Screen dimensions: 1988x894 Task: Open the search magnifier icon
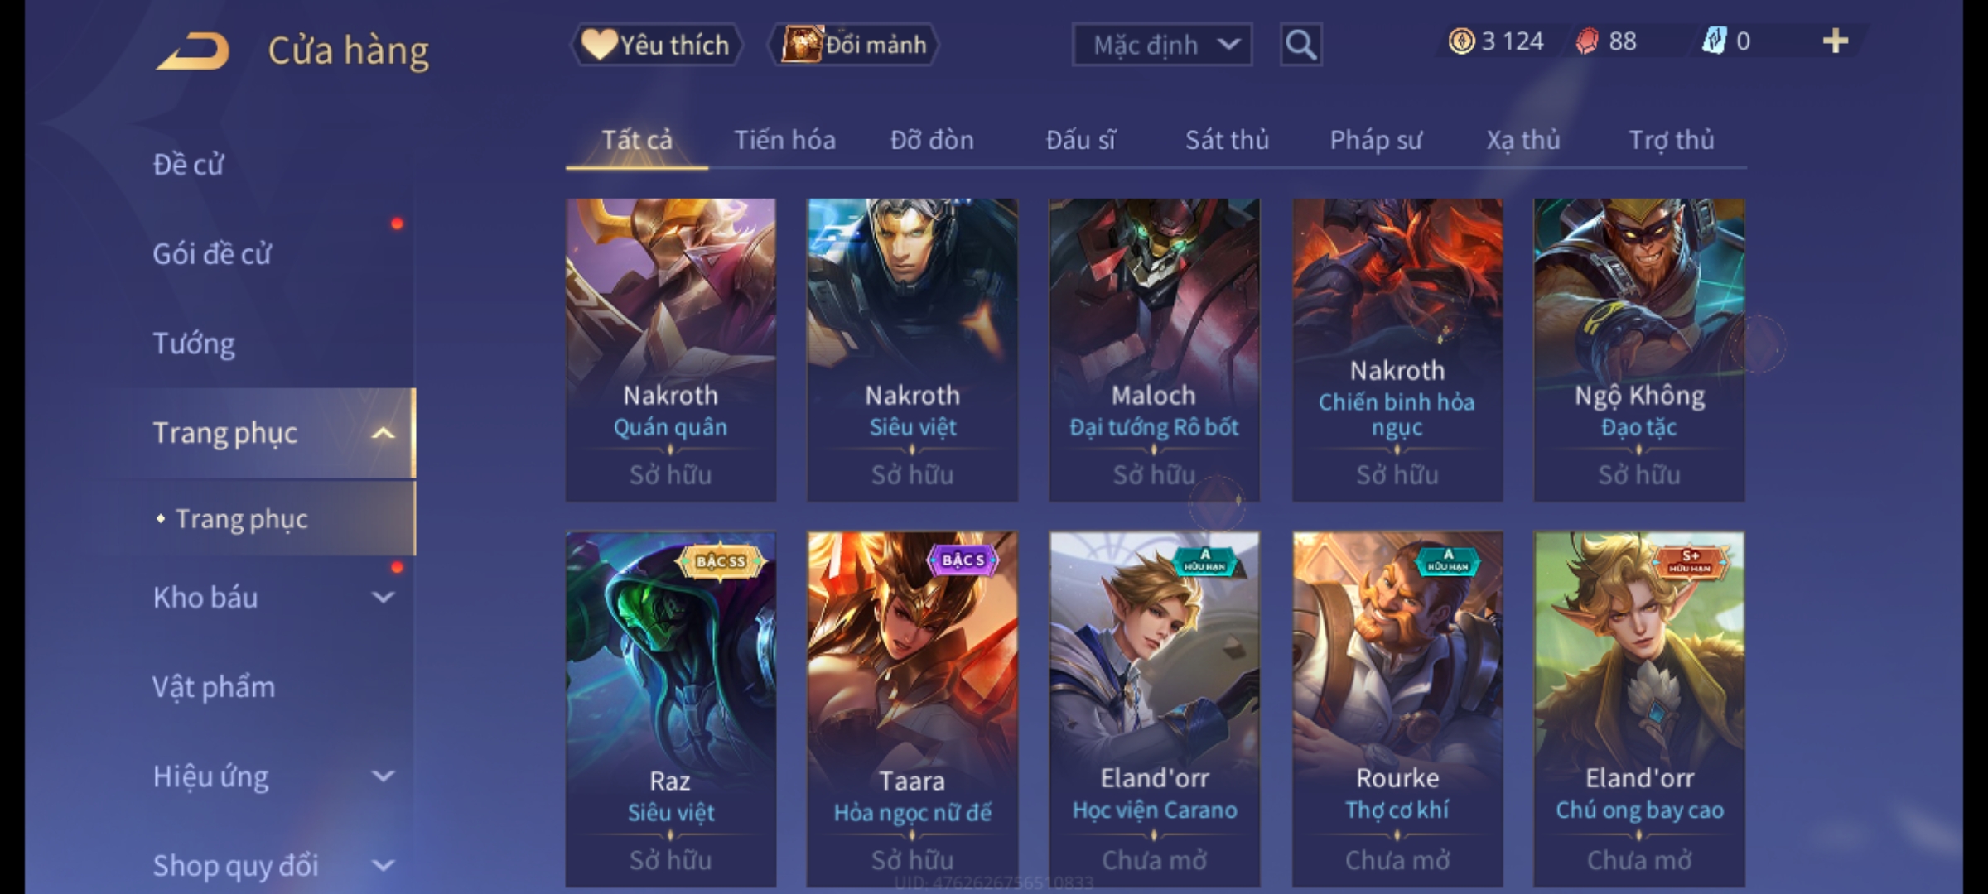point(1300,45)
